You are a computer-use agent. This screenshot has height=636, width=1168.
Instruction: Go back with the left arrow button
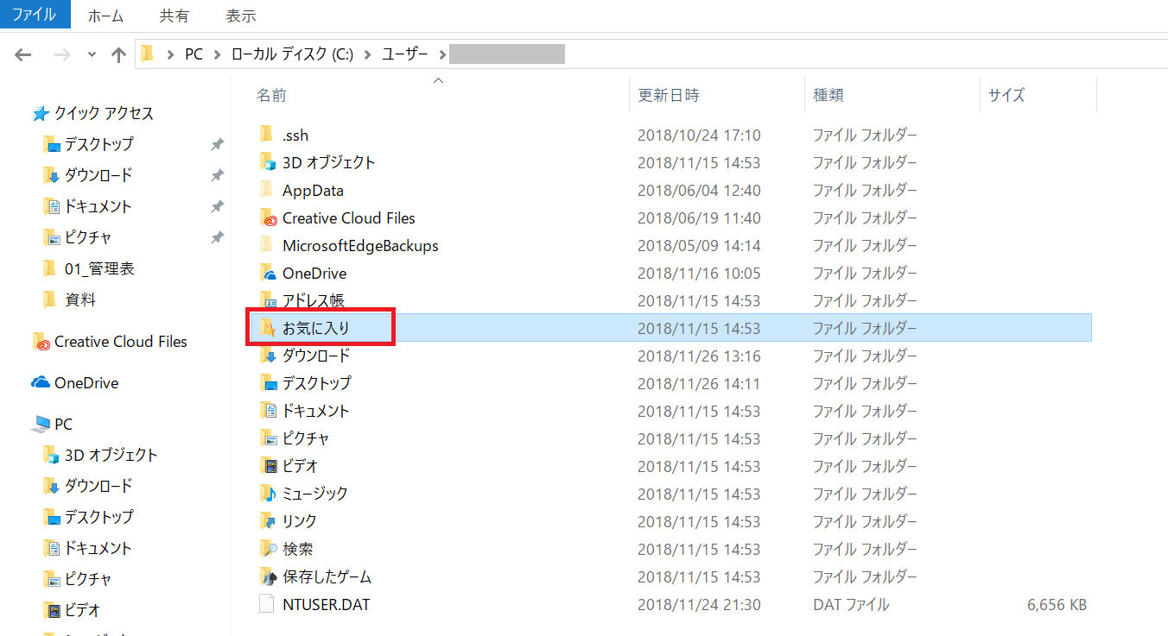click(23, 54)
